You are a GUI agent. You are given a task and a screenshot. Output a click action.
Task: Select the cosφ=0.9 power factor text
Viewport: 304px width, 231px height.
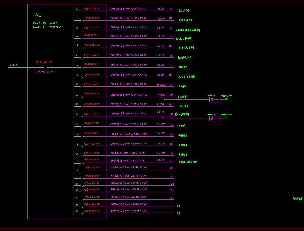[x=55, y=27]
